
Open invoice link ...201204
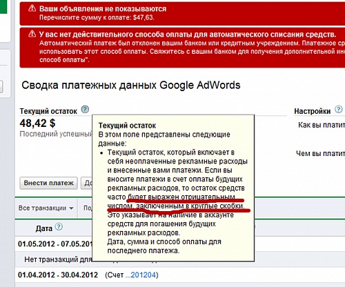click(141, 275)
